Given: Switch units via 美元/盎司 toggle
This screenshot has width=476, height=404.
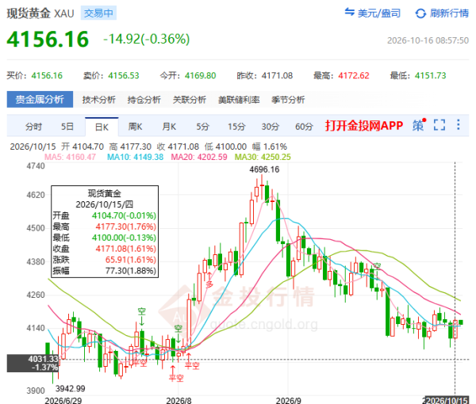Looking at the screenshot, I should tap(373, 13).
